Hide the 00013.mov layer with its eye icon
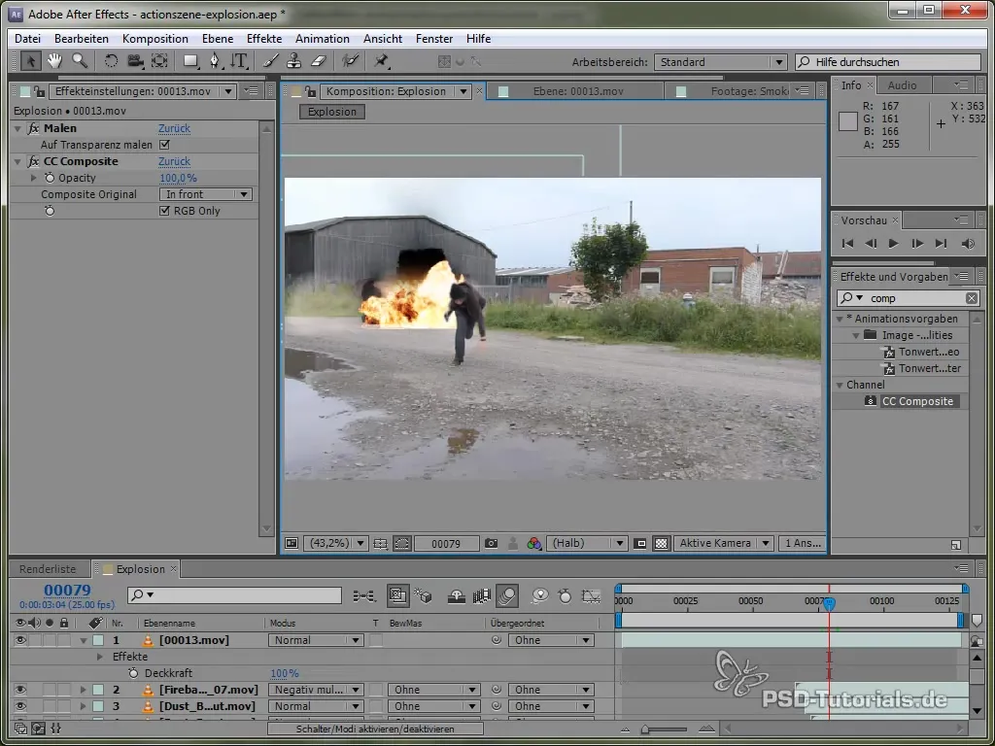Viewport: 995px width, 746px height. pyautogui.click(x=20, y=640)
